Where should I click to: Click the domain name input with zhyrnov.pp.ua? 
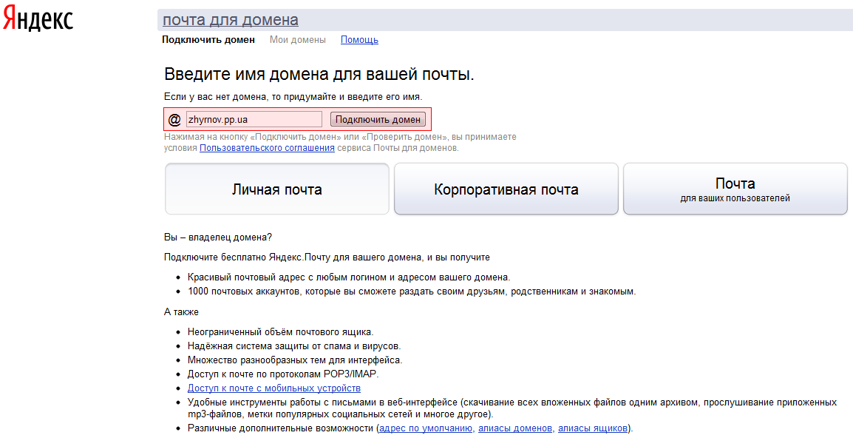click(254, 119)
